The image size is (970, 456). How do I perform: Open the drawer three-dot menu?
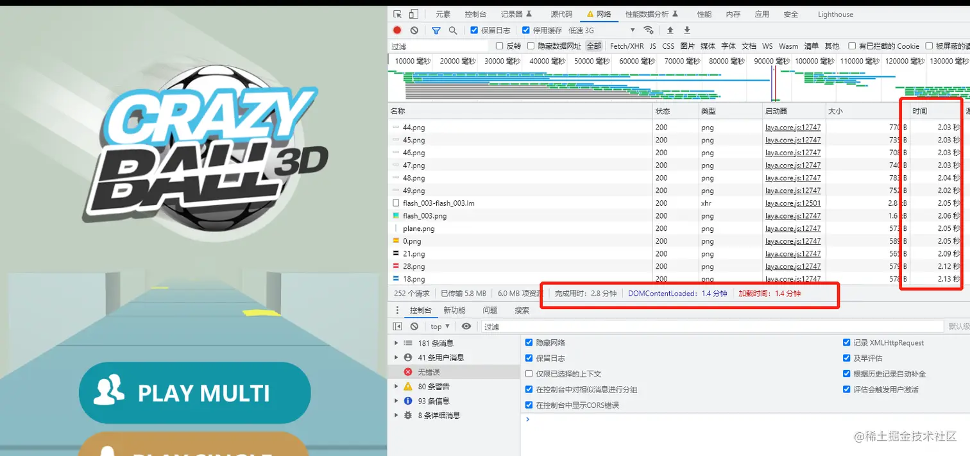(x=397, y=310)
